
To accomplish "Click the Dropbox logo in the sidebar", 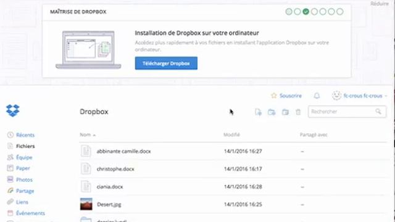I will coord(12,110).
